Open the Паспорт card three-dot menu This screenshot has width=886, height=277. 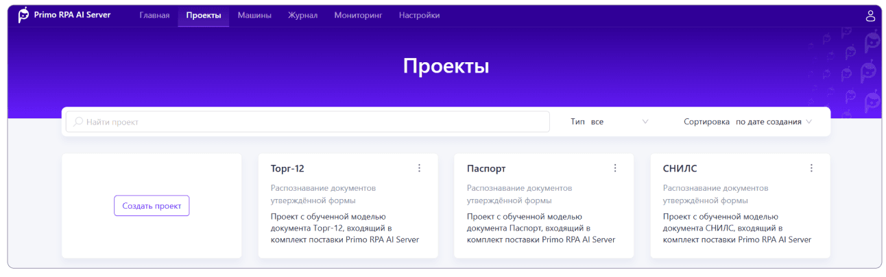click(615, 168)
